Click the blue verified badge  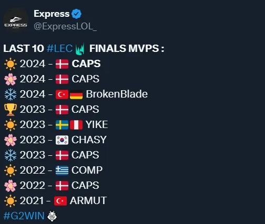76,14
